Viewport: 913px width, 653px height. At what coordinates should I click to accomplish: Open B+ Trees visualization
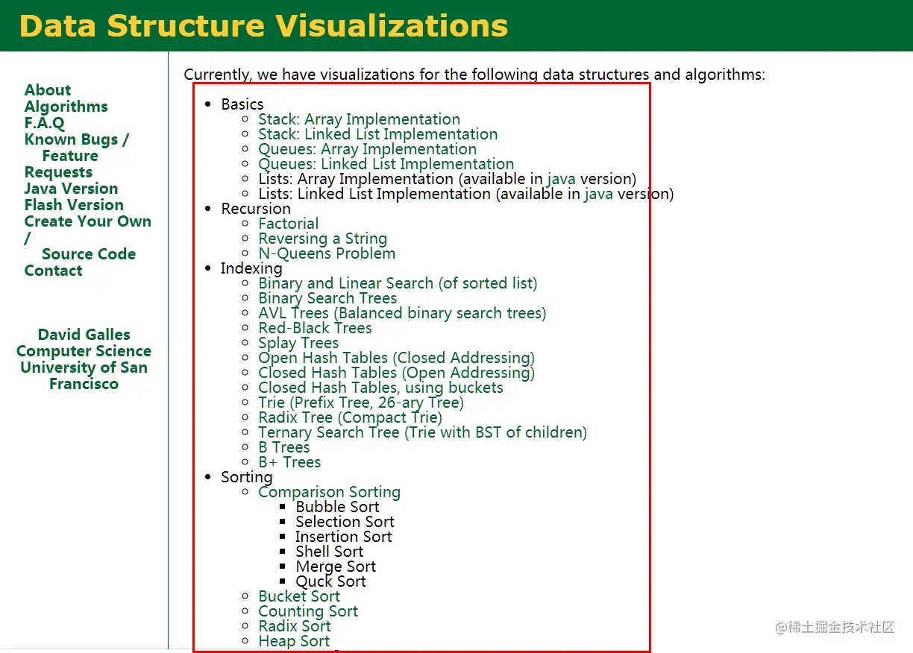coord(289,462)
